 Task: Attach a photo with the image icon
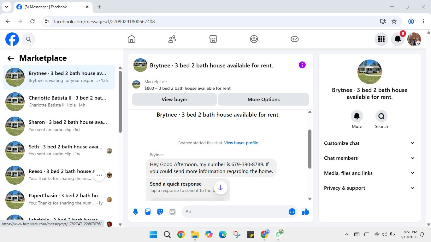(x=148, y=212)
